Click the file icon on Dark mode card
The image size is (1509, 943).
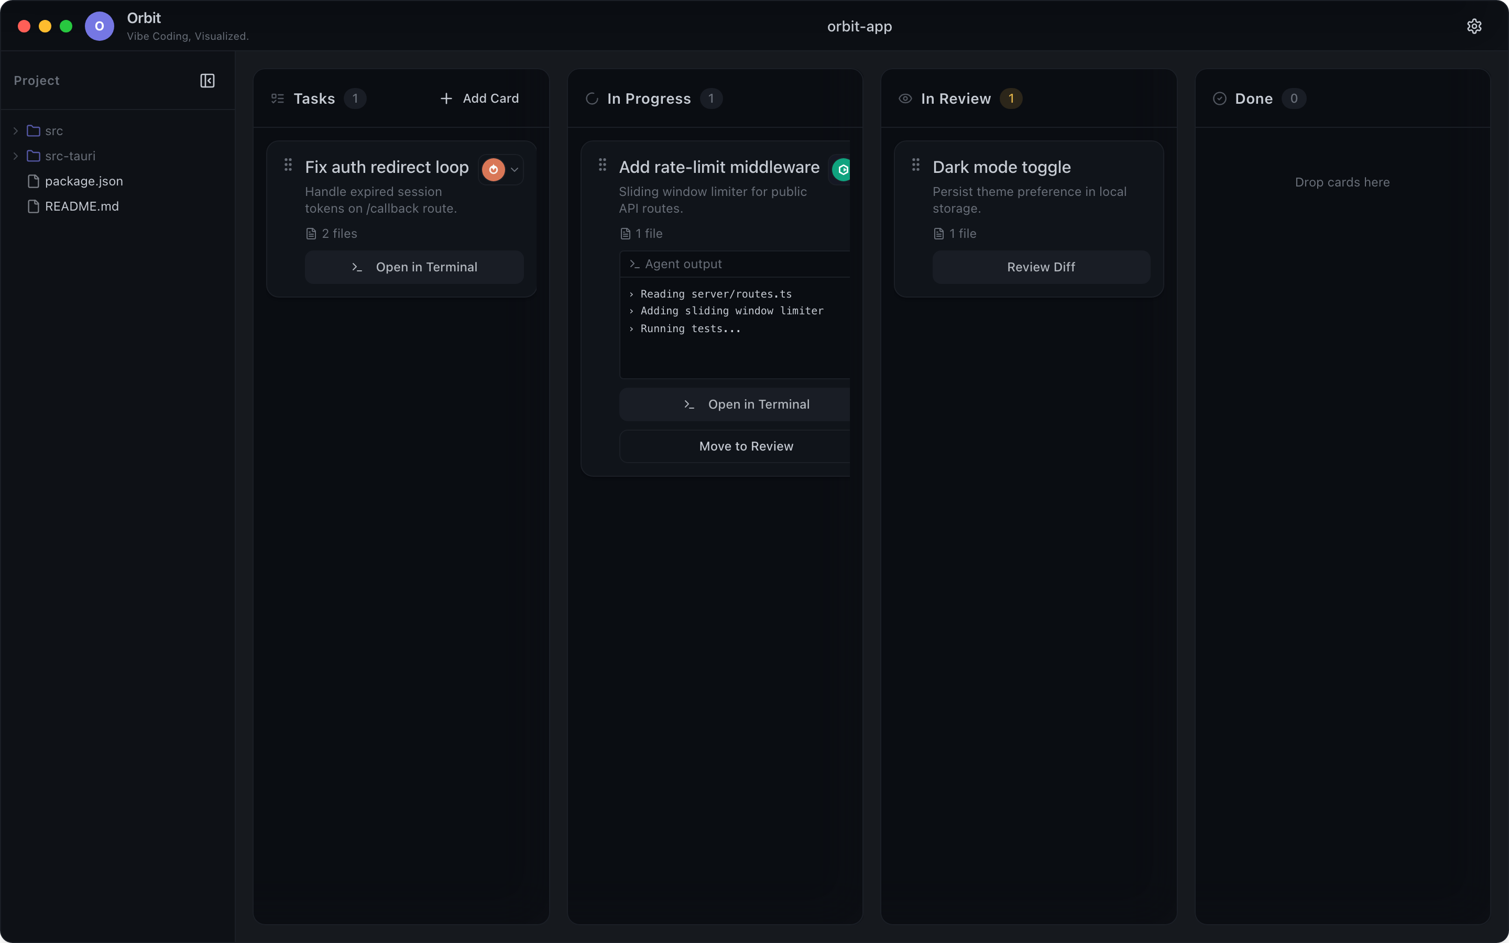(939, 234)
